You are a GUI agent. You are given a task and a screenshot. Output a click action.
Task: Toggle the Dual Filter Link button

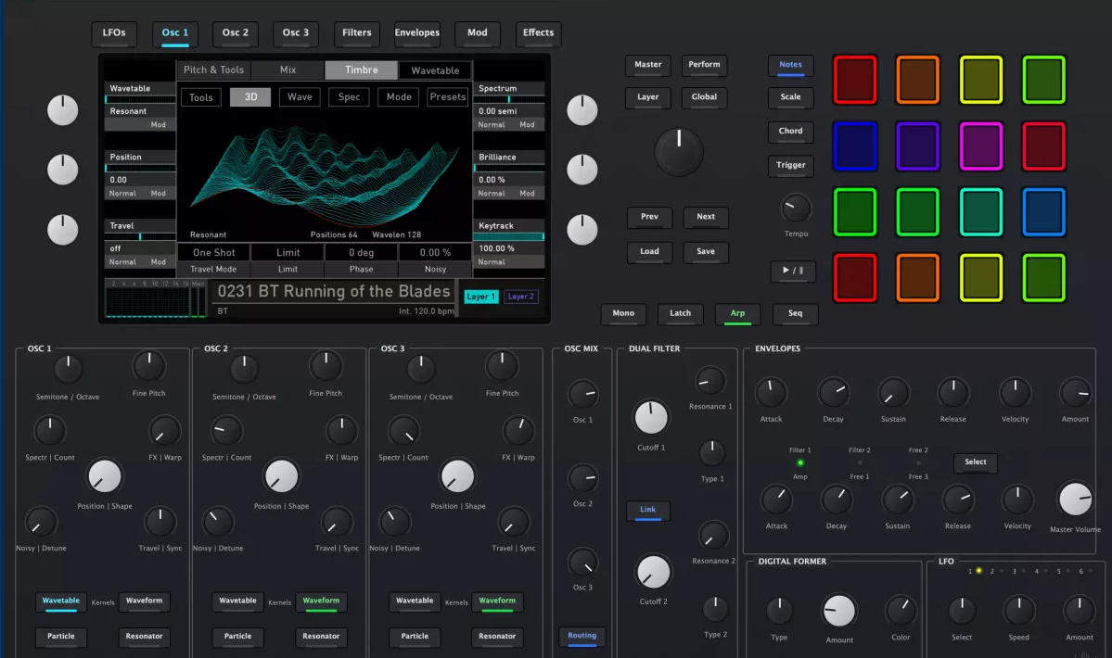point(648,510)
